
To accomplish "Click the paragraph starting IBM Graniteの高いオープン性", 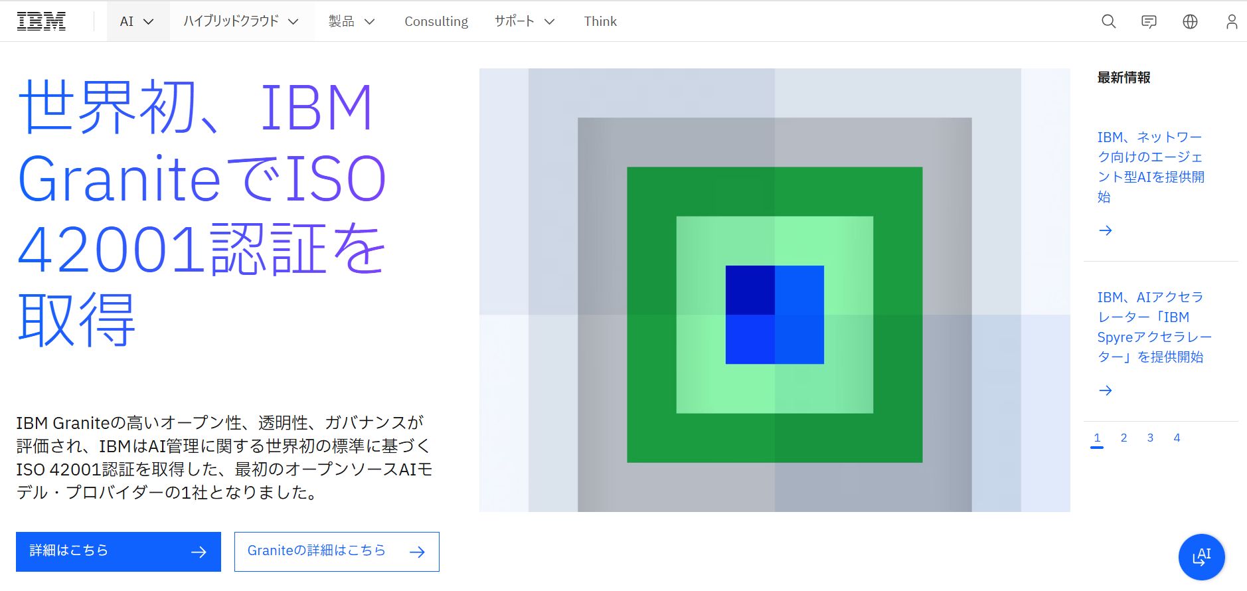I will pos(224,458).
